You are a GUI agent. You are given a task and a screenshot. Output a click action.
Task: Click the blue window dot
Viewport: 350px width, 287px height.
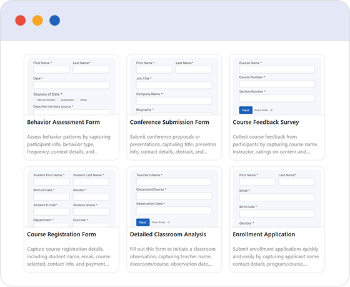[x=55, y=21]
